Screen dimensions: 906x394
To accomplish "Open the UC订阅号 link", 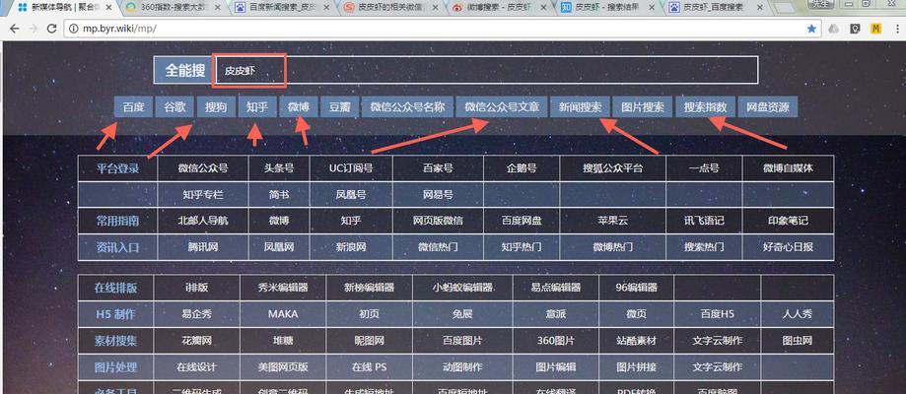I will tap(351, 168).
